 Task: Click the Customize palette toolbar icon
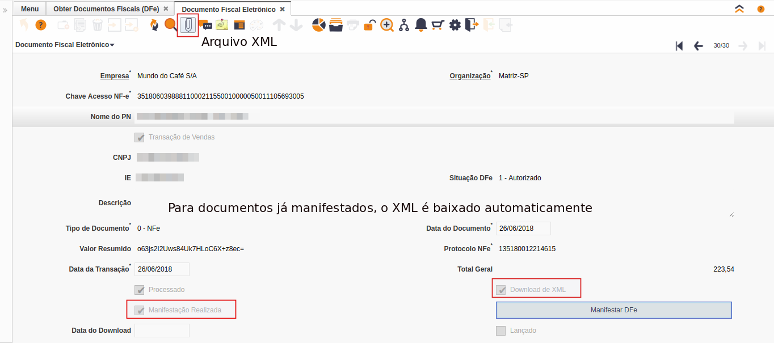tap(256, 25)
